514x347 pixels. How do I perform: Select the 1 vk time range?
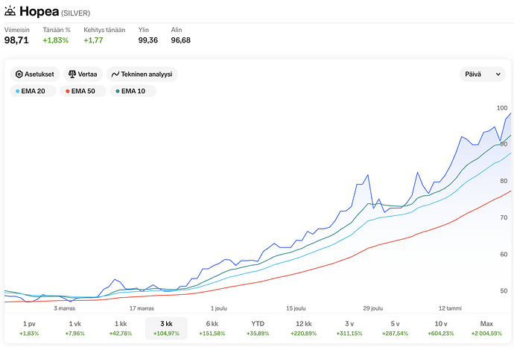tap(74, 328)
